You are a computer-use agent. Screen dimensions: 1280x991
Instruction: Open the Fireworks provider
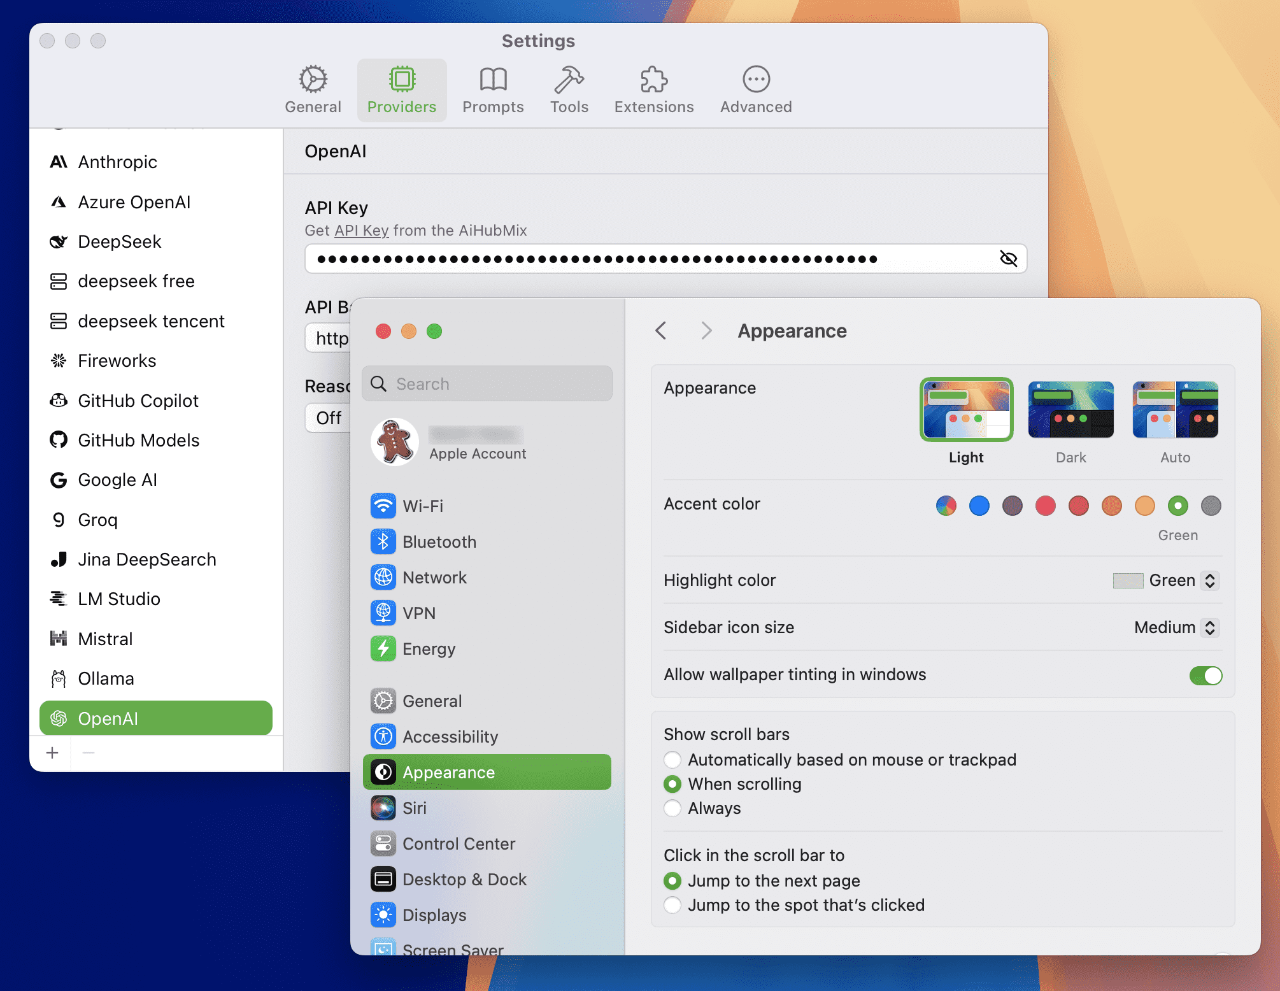(156, 360)
